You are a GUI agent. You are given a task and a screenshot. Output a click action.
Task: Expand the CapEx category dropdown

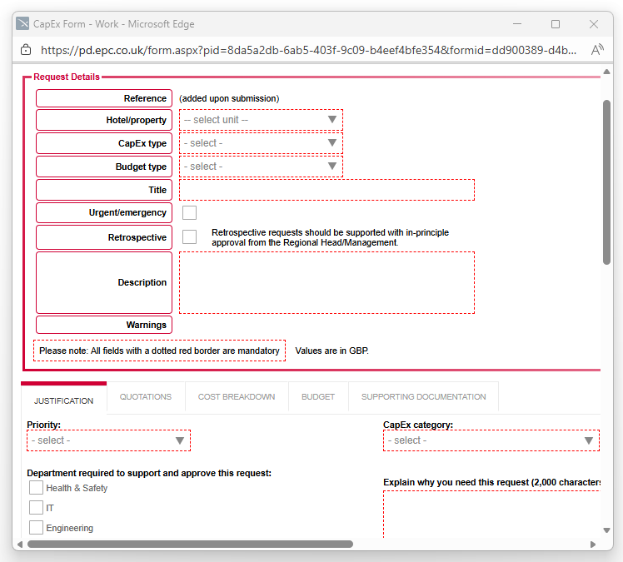coord(491,440)
